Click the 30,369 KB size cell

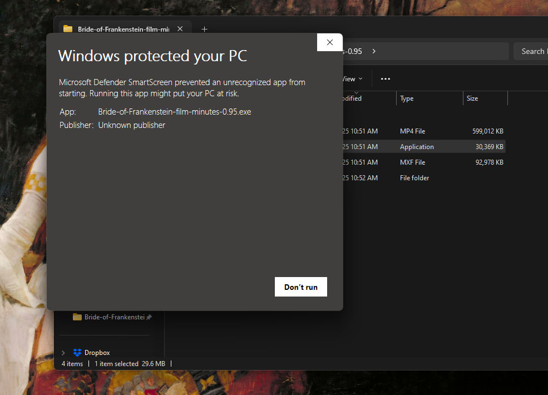[x=489, y=147]
